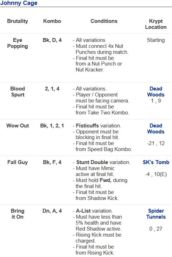Click the bold Fisticuffs variation text
The width and height of the screenshot is (172, 257).
(x=88, y=126)
